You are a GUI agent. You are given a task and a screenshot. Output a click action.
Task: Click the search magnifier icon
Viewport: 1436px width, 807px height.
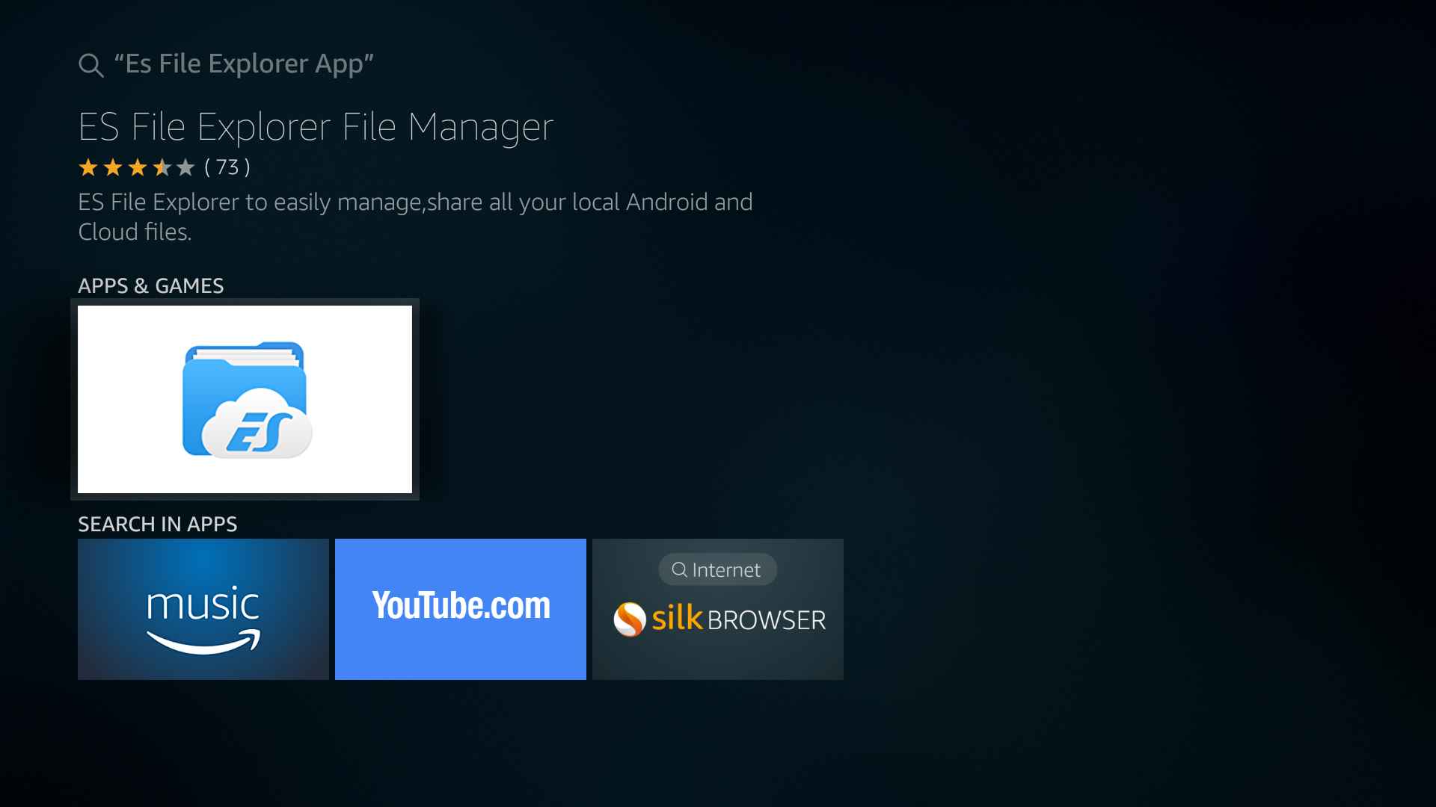(x=90, y=65)
